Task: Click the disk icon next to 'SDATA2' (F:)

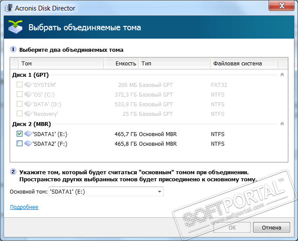Action: 28,144
